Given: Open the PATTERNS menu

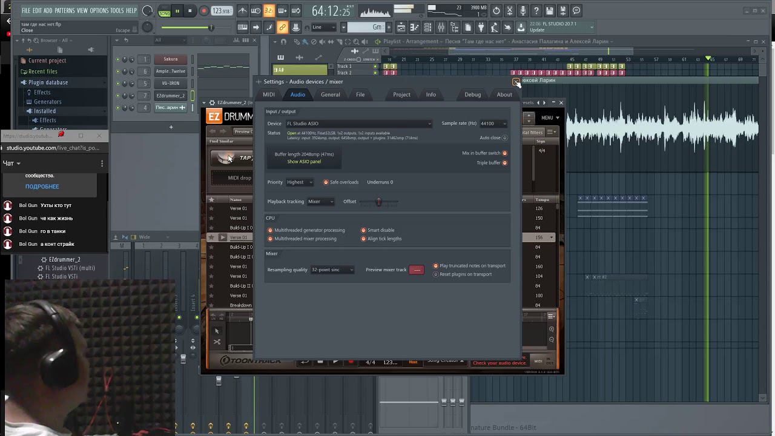Looking at the screenshot, I should 64,11.
